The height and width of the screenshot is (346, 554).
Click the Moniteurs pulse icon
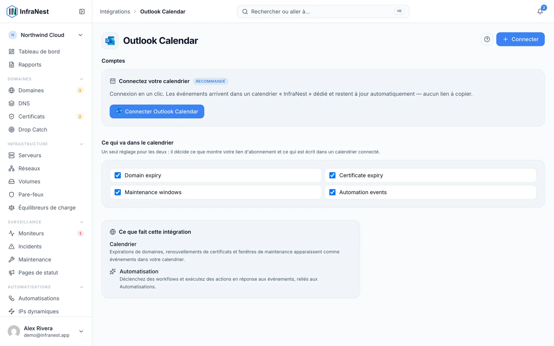[x=11, y=233]
